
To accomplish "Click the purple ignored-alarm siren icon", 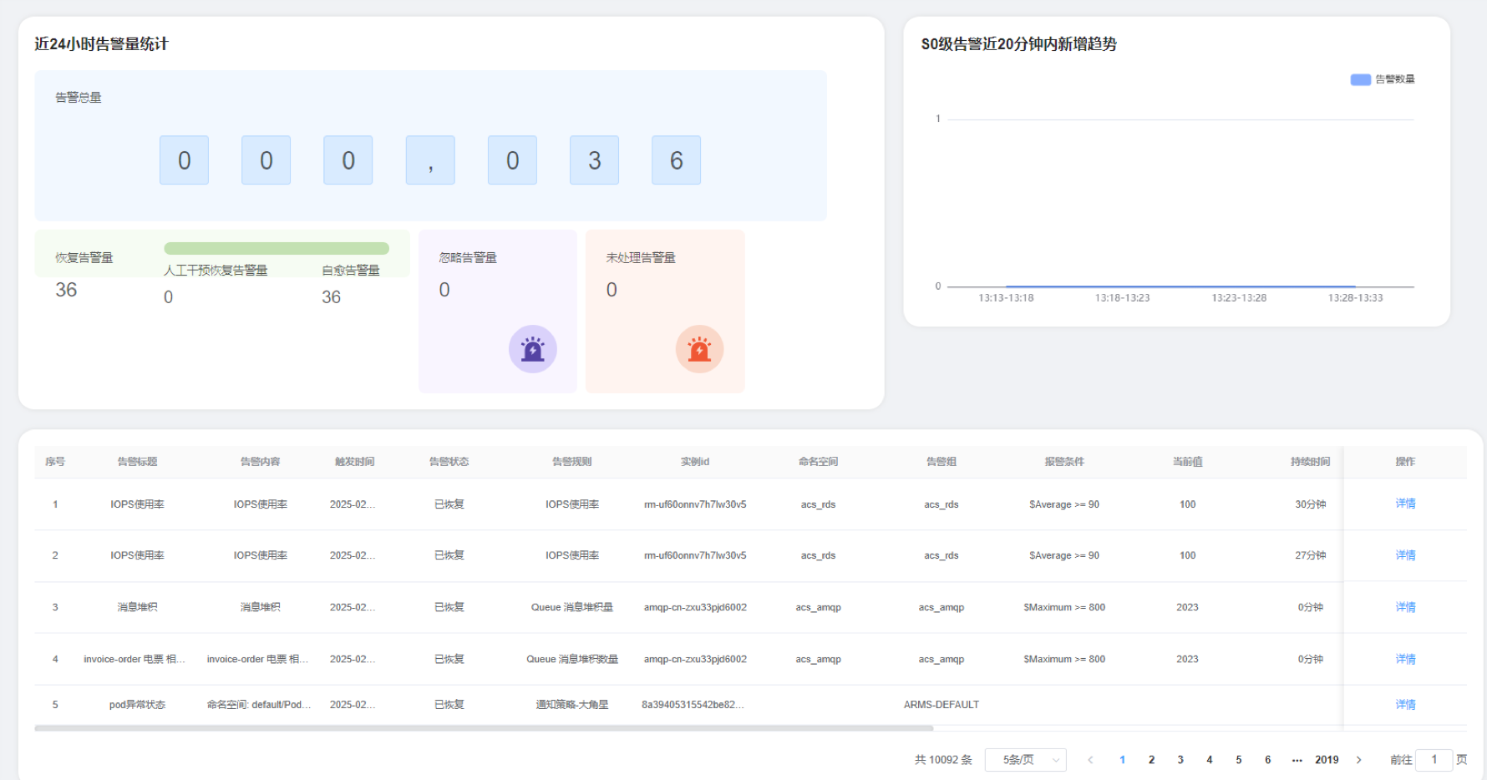I will [x=532, y=349].
